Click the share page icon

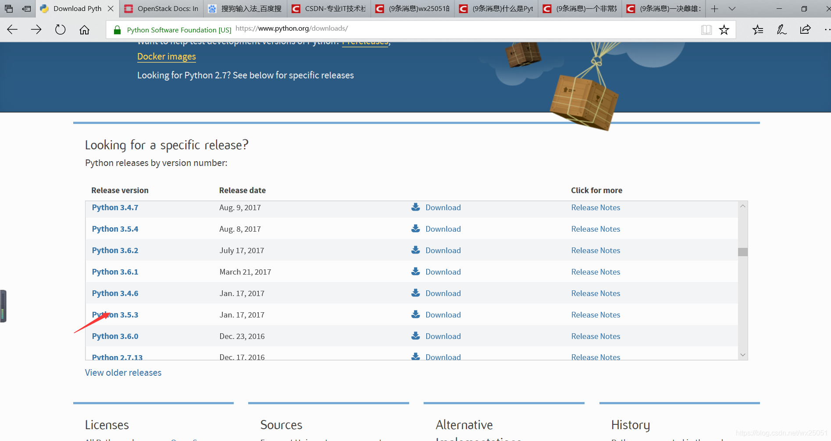[805, 29]
